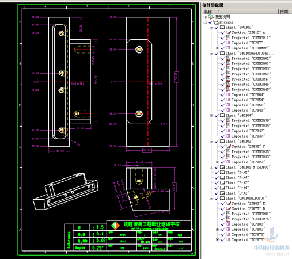Select Imported "TOP@37" row label
This screenshot has width=292, height=259.
[248, 136]
